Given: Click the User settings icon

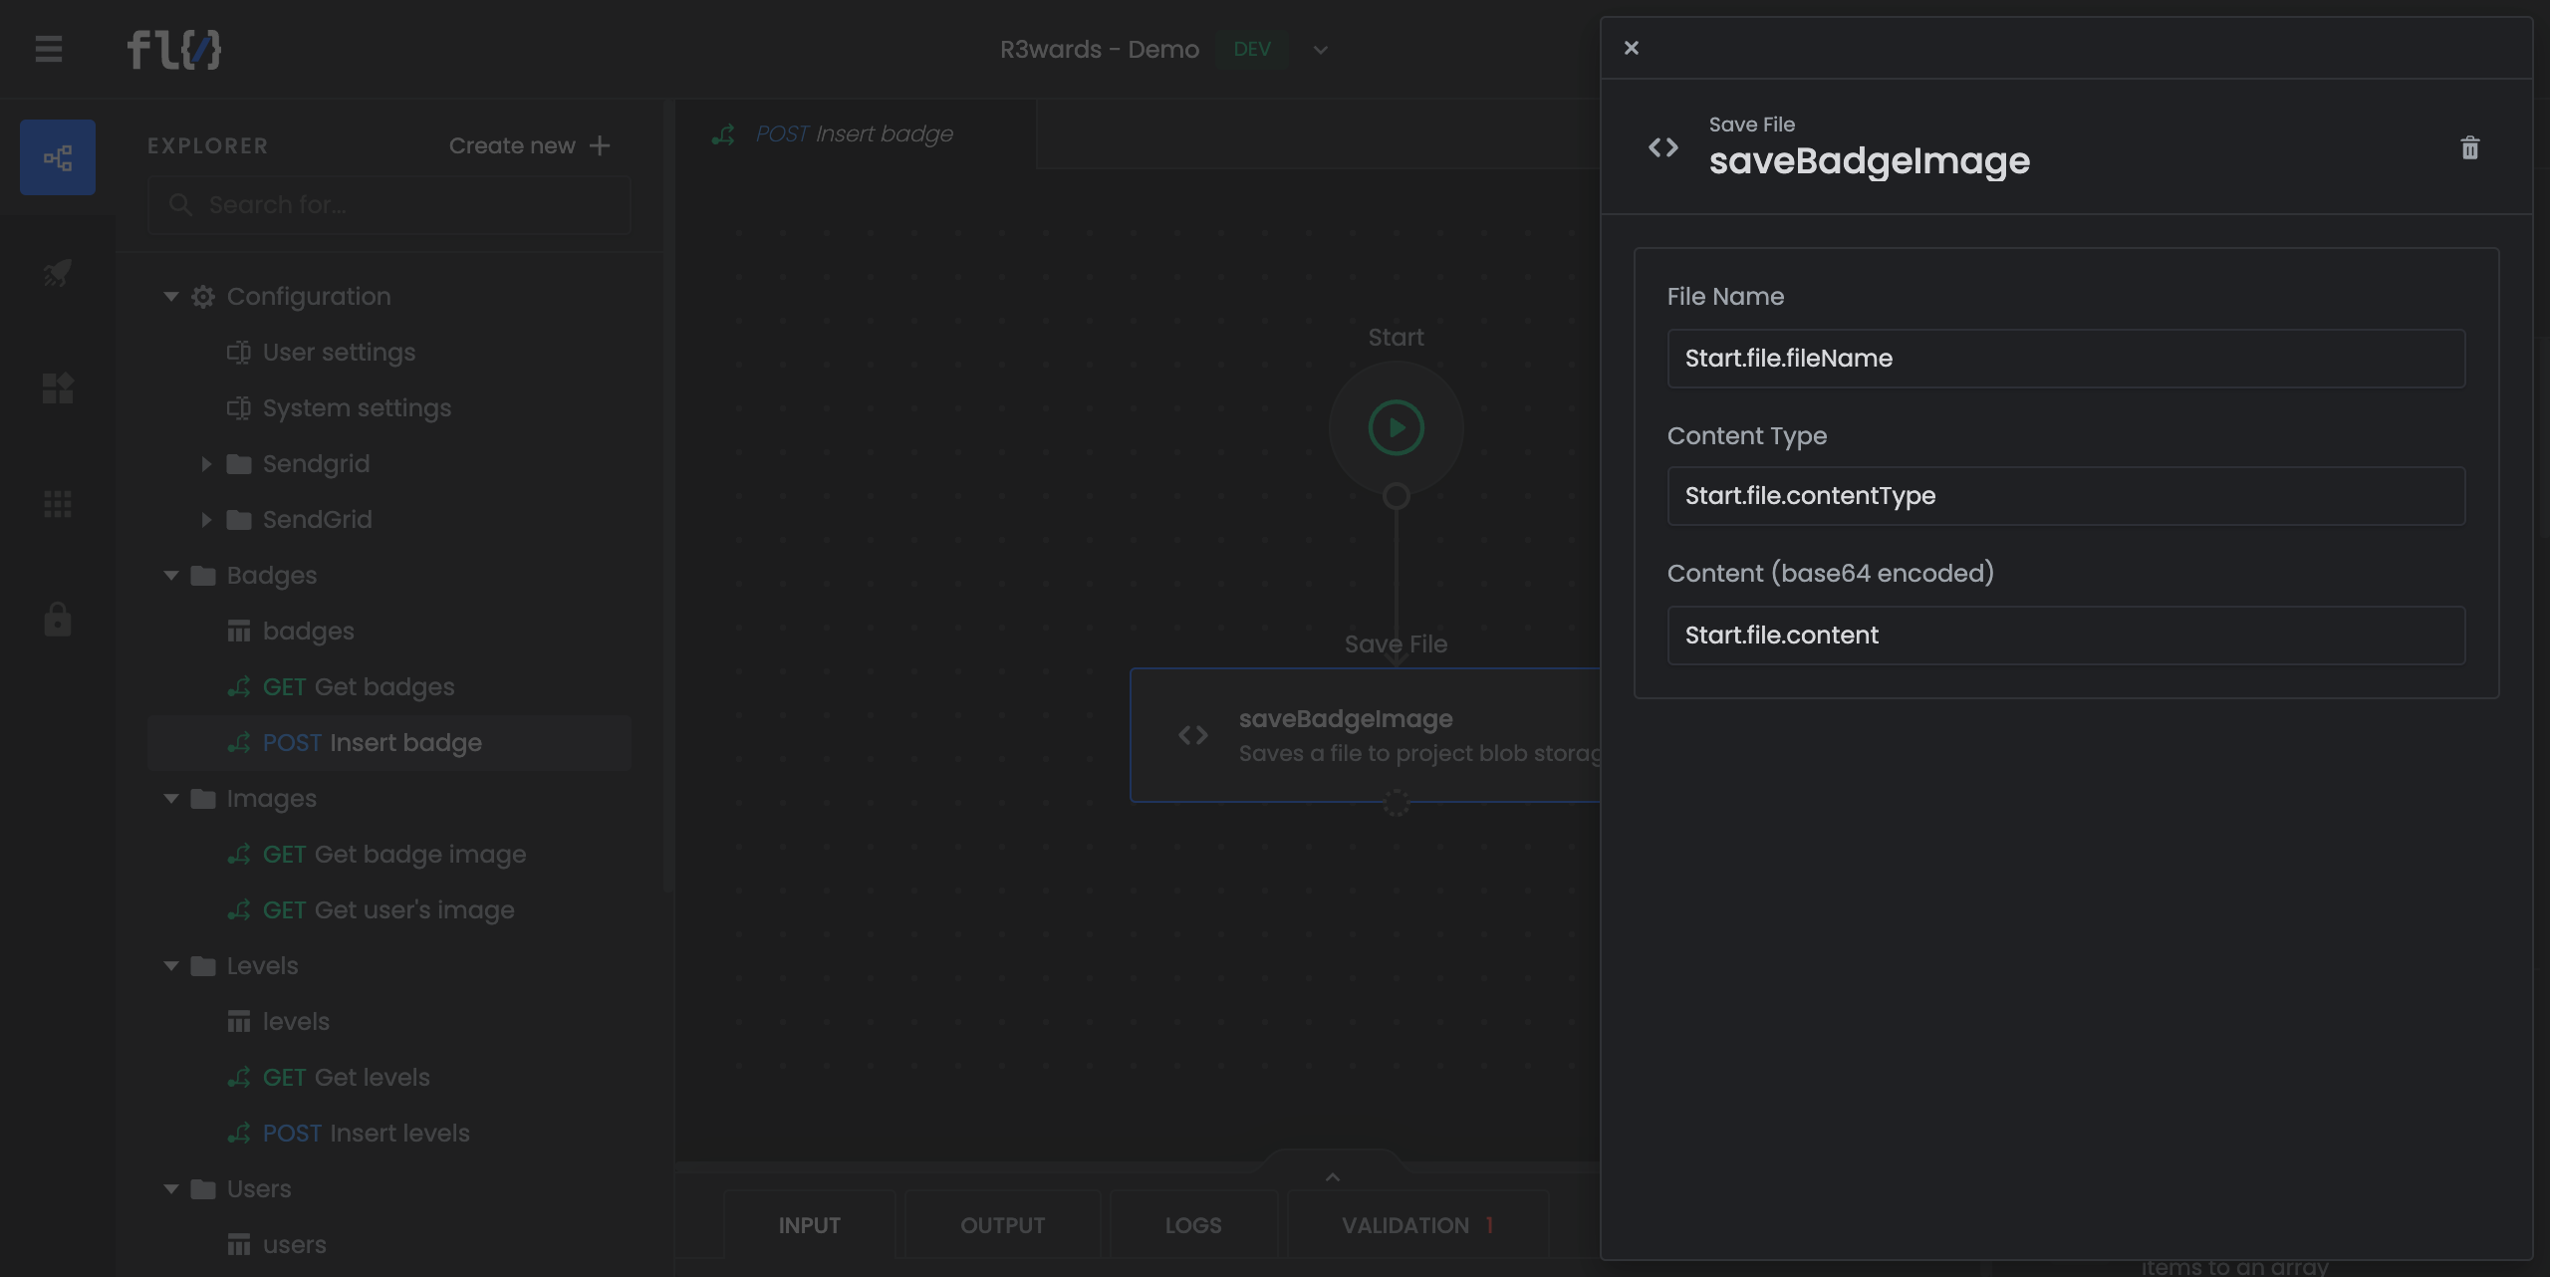Looking at the screenshot, I should [238, 353].
